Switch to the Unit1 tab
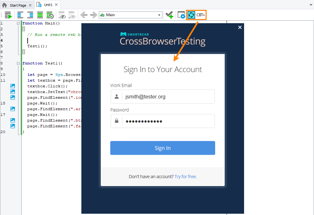Viewport: 314px width, 215px height. click(47, 4)
